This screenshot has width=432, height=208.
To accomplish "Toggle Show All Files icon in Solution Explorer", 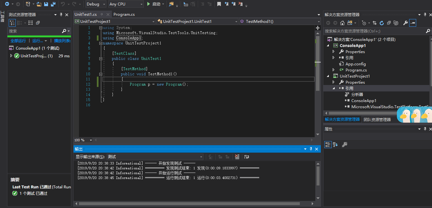I will [x=396, y=23].
